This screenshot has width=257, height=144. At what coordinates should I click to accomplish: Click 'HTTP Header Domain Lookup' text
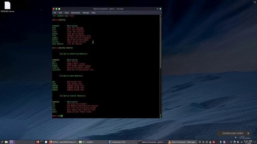(x=79, y=66)
